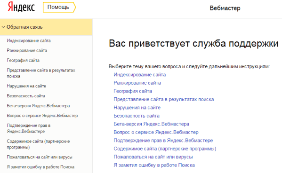This screenshot has width=282, height=173.
Task: Follow main link Бета-версия Яндекс.Вебмастера
Action: (151, 124)
